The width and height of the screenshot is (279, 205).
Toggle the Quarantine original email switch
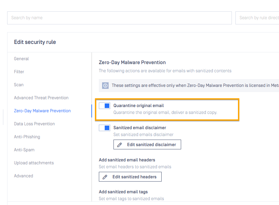pos(105,106)
